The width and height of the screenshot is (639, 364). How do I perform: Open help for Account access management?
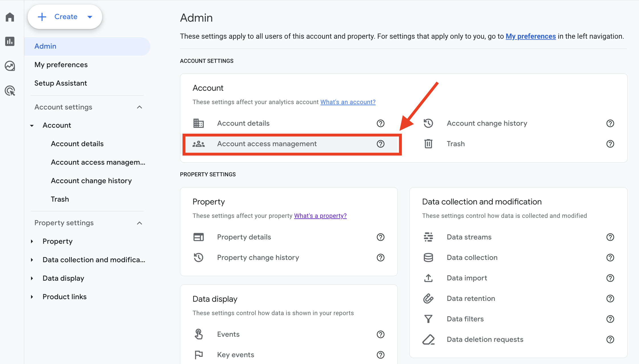[380, 144]
